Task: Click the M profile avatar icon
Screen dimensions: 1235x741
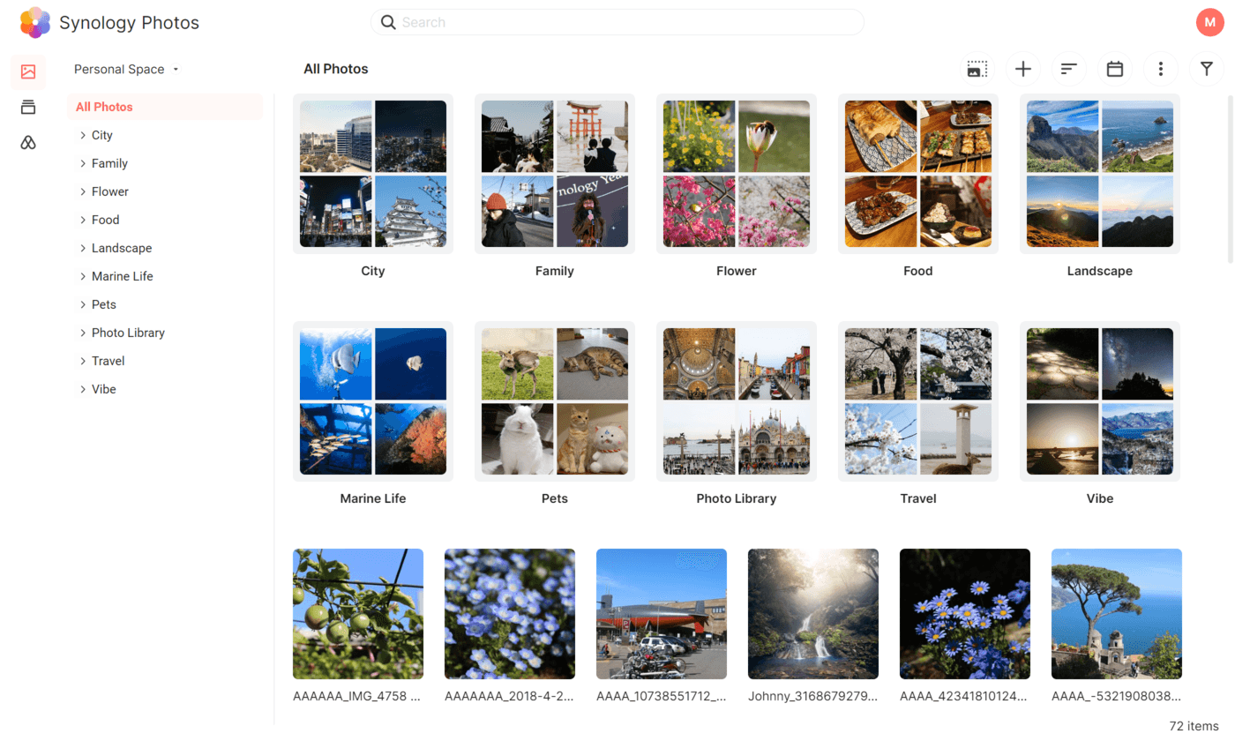Action: (x=1209, y=22)
